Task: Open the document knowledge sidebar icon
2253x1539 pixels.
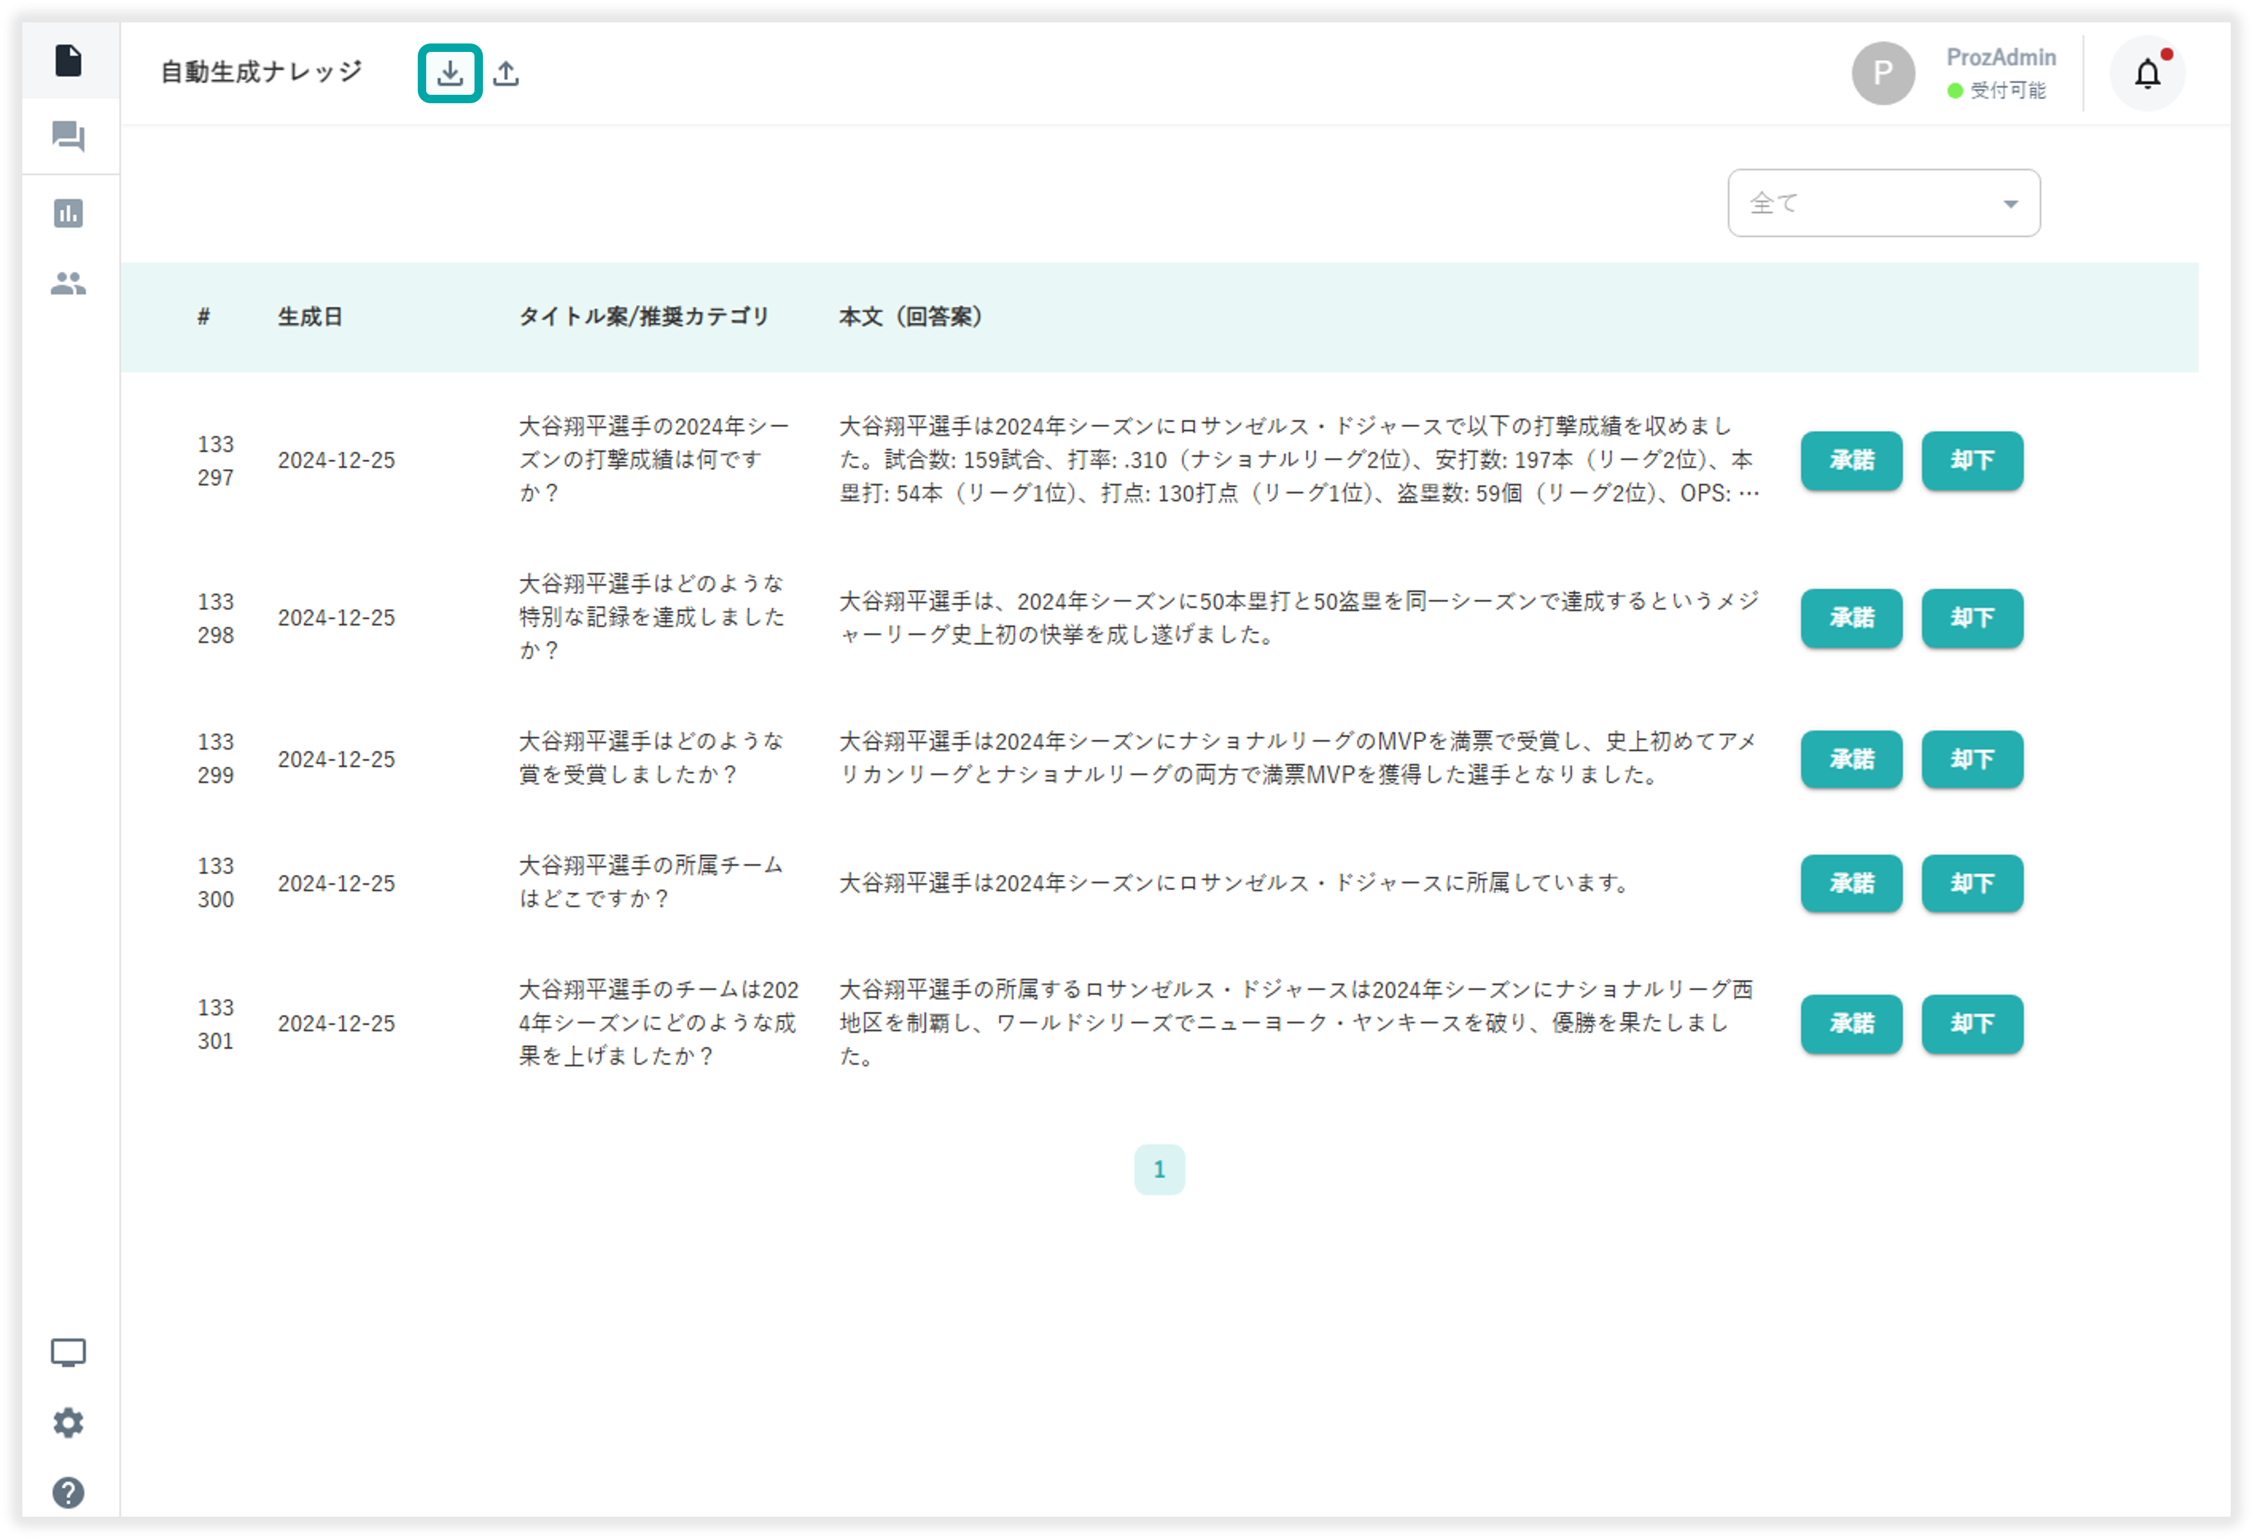Action: point(68,60)
